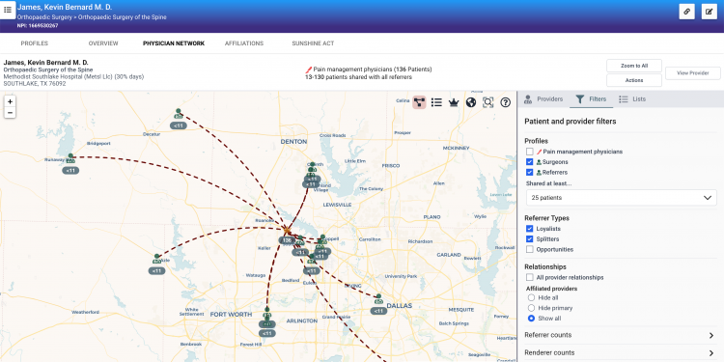This screenshot has height=362, width=724.
Task: Click the edit note icon button
Action: coord(710,12)
